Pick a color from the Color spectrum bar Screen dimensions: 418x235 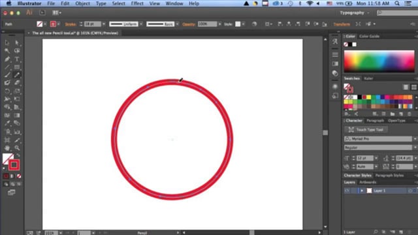tap(379, 61)
